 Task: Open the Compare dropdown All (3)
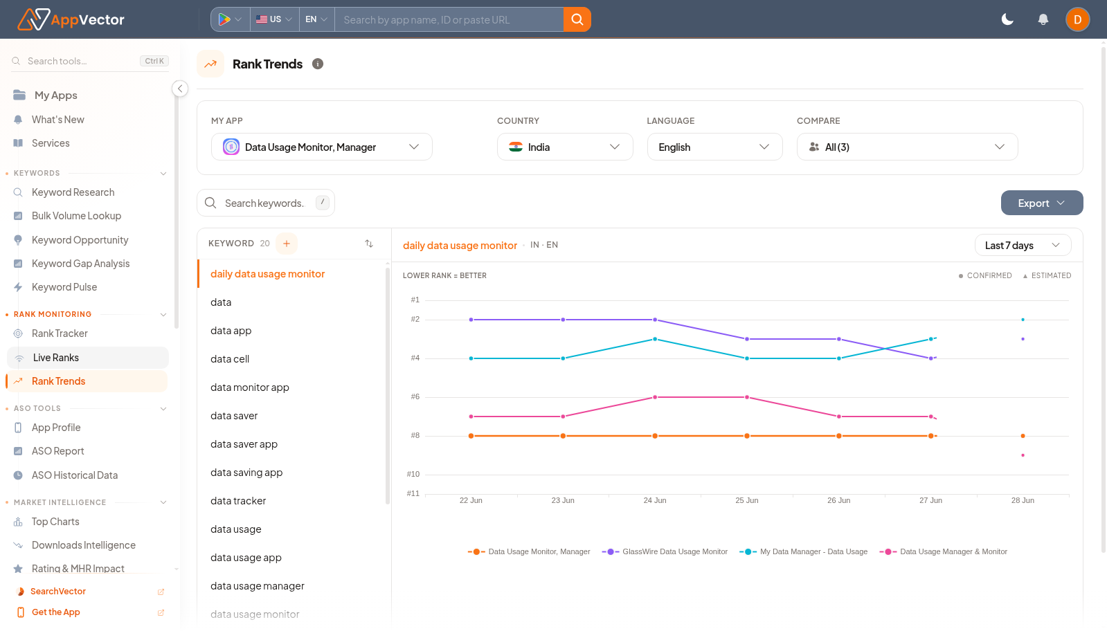pos(907,147)
